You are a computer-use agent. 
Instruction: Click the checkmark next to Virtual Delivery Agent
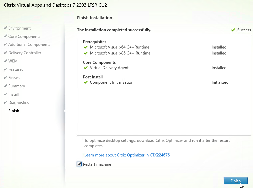[x=86, y=68]
